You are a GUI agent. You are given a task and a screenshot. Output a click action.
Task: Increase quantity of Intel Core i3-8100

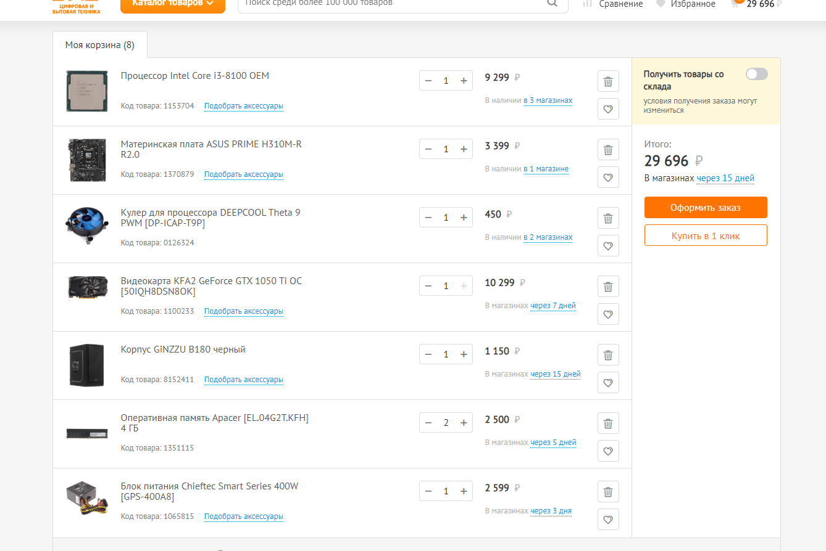click(464, 81)
